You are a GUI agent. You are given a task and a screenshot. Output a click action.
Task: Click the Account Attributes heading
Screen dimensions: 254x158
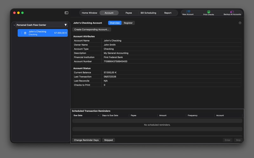pos(84,36)
